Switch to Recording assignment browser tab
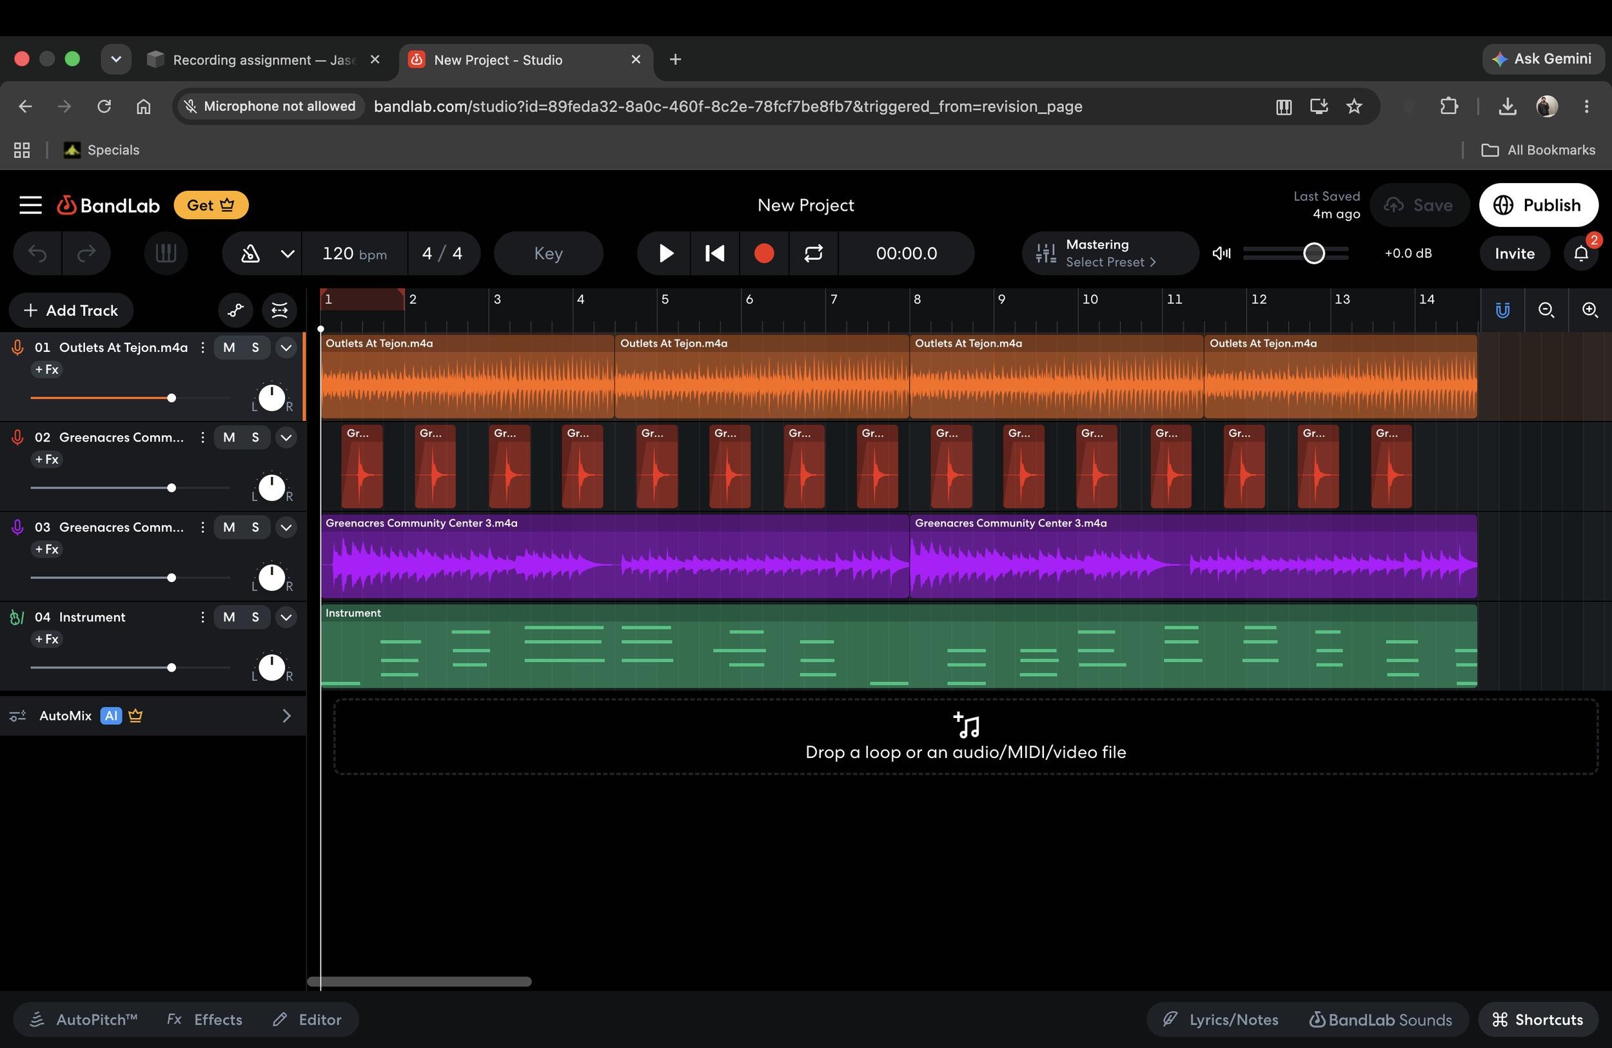The width and height of the screenshot is (1612, 1048). tap(264, 59)
